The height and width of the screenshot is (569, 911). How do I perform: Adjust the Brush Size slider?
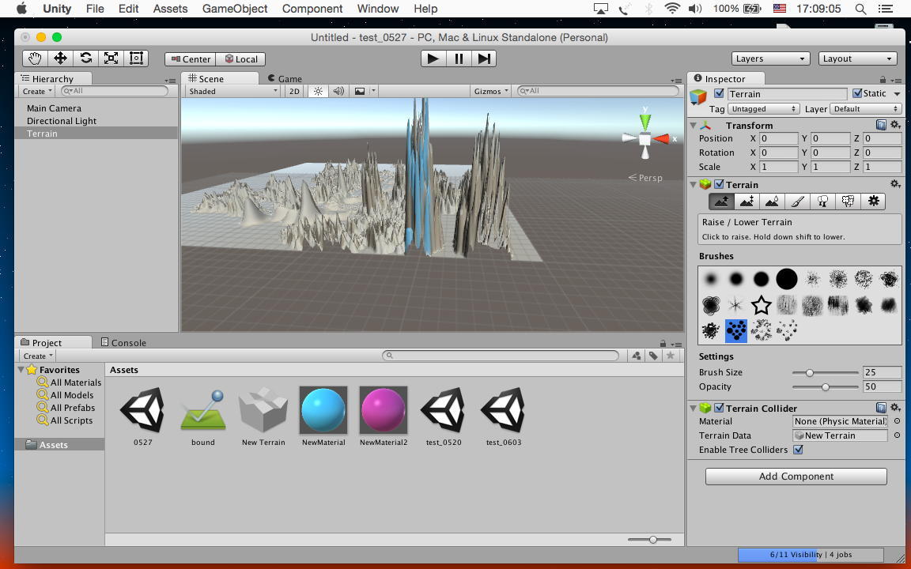click(810, 372)
